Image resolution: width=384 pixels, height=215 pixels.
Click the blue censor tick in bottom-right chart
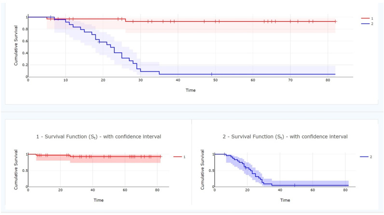pos(294,185)
